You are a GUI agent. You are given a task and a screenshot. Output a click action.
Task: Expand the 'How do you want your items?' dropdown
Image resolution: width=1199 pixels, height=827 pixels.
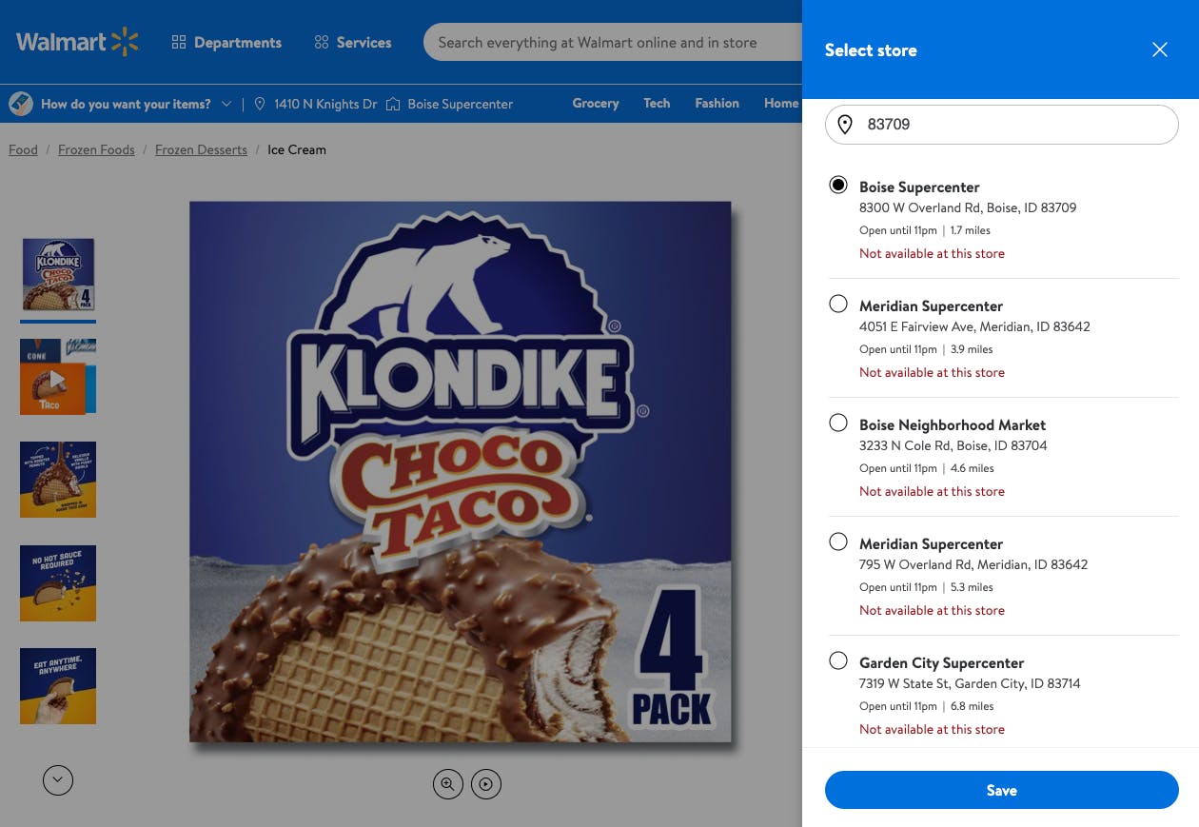[226, 104]
